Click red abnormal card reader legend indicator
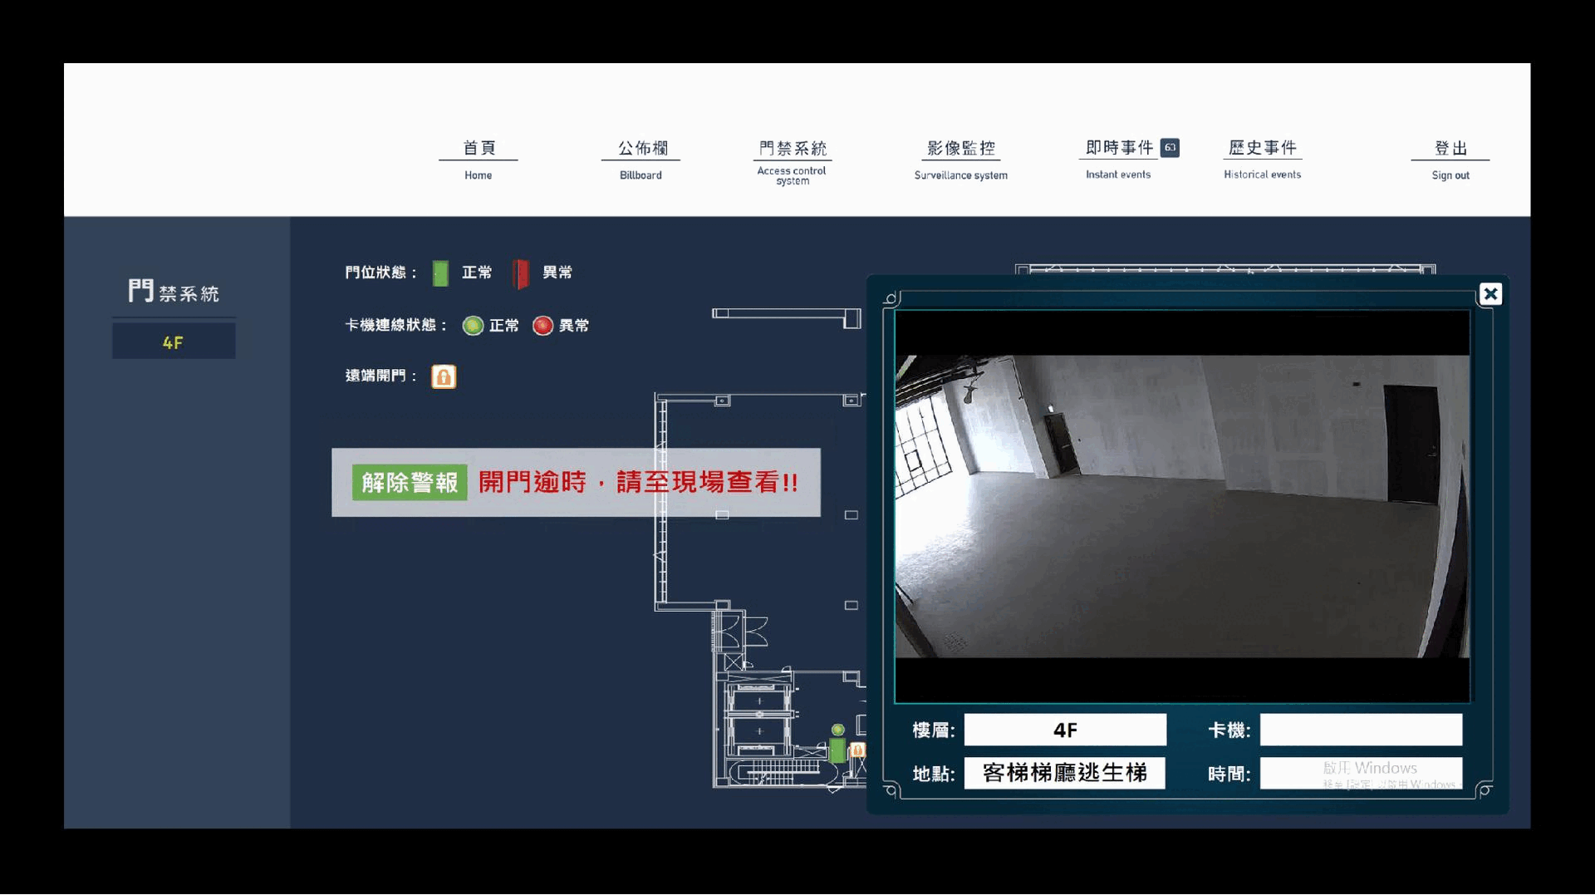The width and height of the screenshot is (1595, 895). point(542,326)
